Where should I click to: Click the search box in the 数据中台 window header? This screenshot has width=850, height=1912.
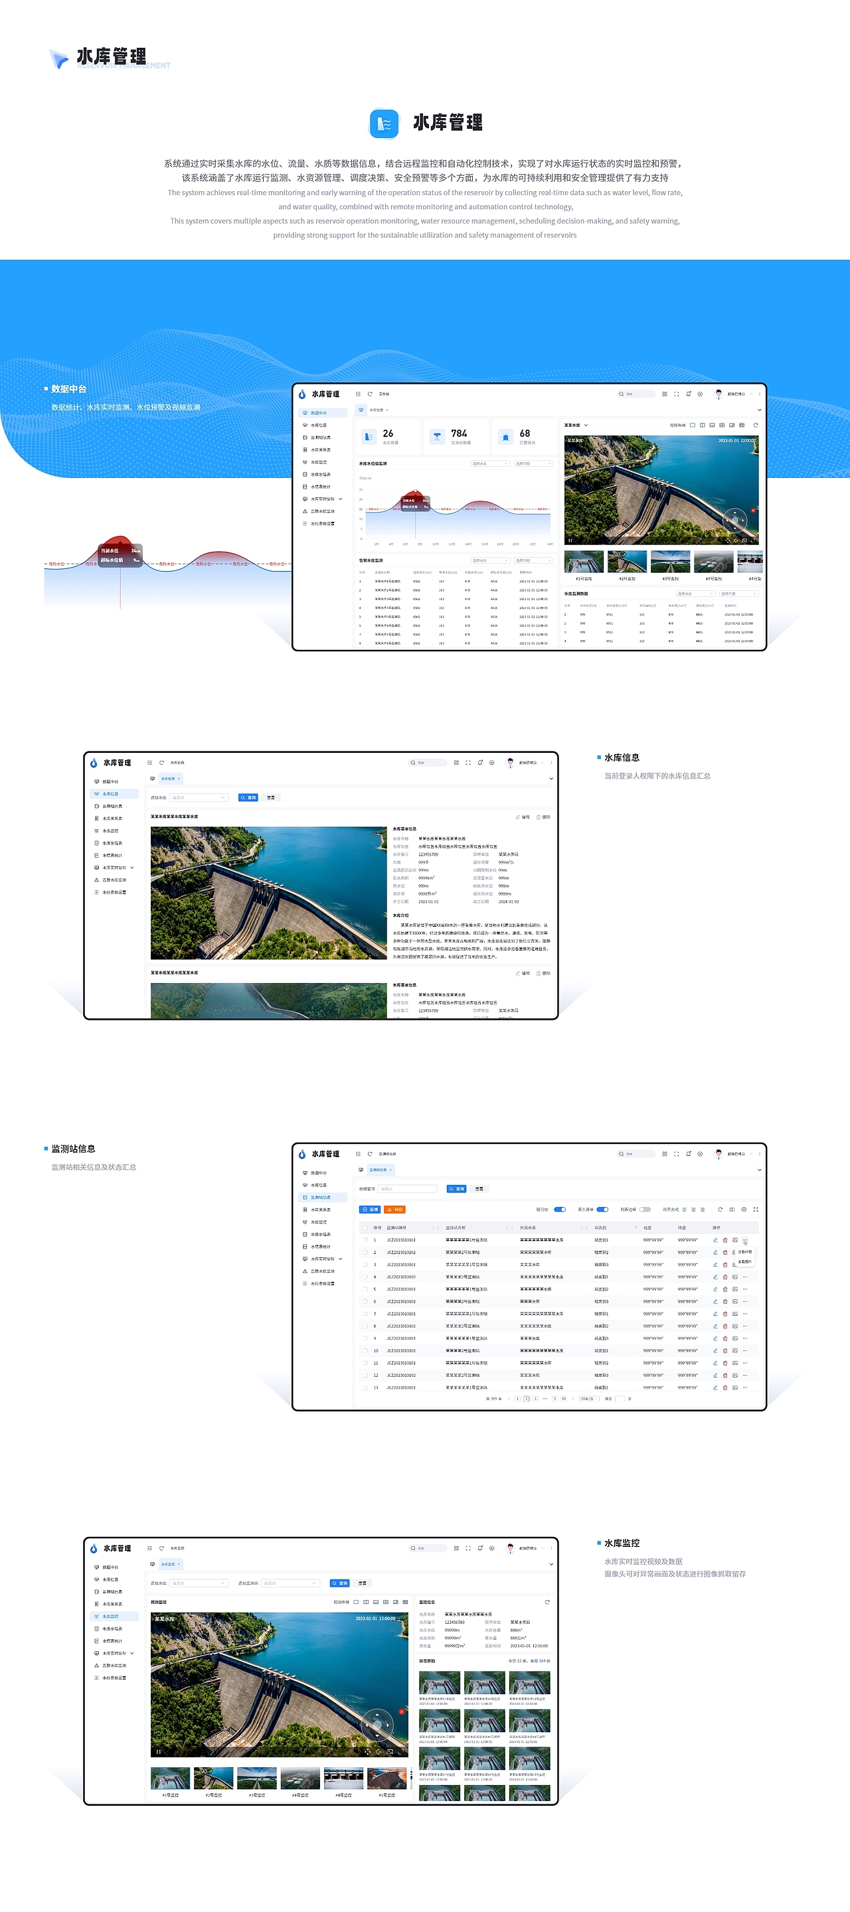point(637,394)
